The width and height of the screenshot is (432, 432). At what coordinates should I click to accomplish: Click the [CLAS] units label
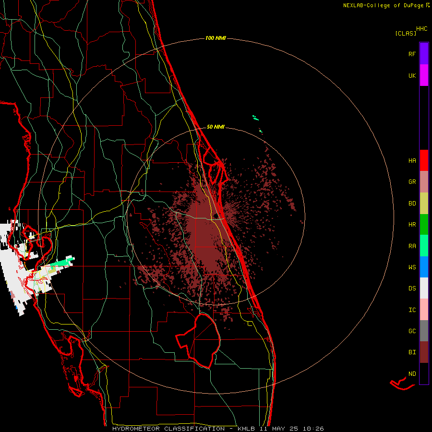[406, 33]
